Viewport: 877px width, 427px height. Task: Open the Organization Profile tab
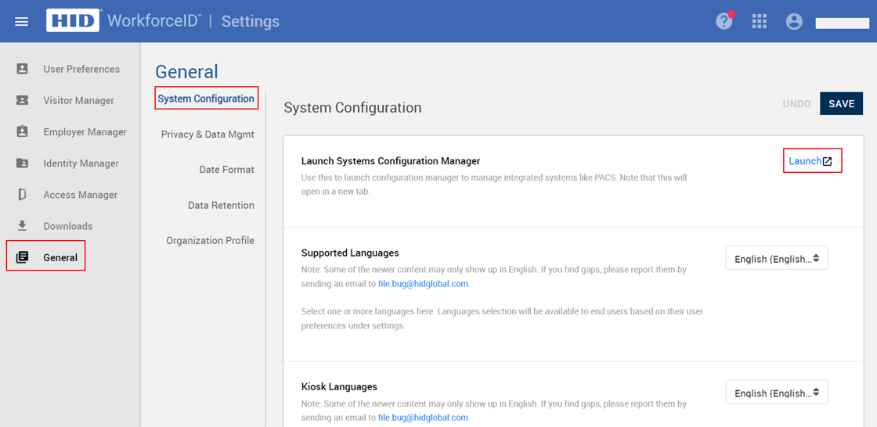pyautogui.click(x=211, y=240)
